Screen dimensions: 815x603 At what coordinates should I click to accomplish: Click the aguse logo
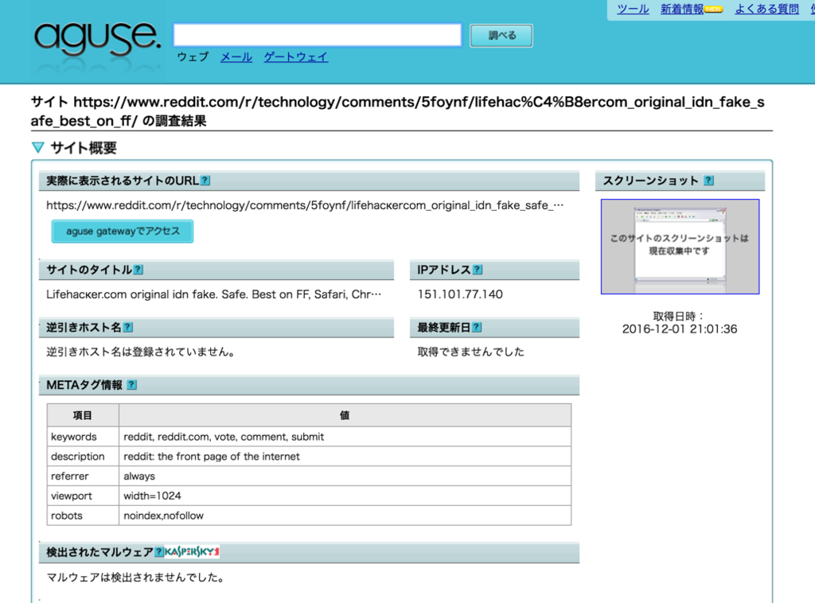(x=97, y=37)
